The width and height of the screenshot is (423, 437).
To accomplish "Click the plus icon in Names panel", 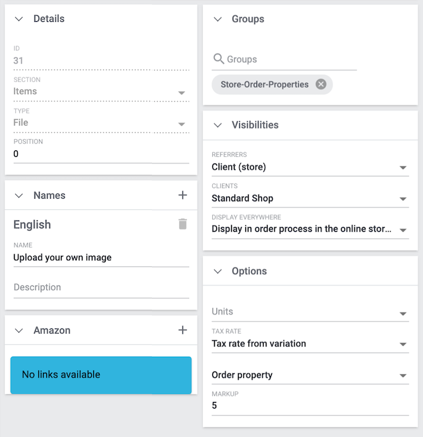I will (182, 195).
